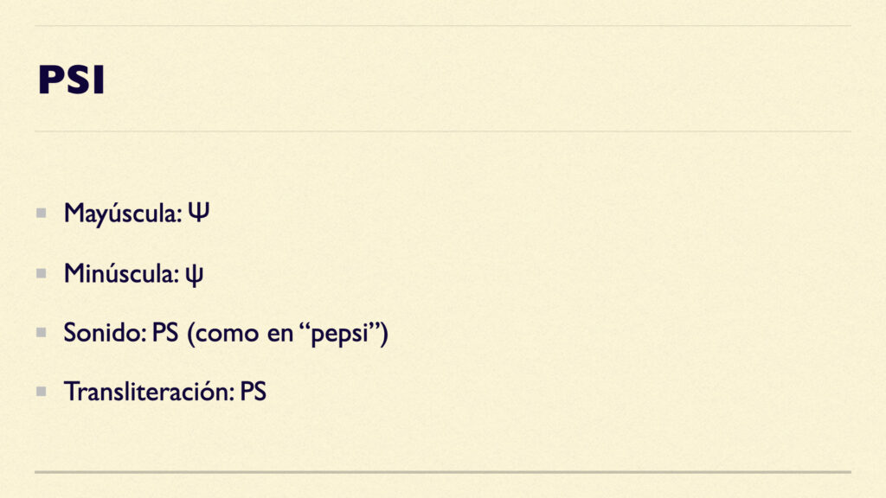Click the quoted word "pepsi"
Viewport: 886px width, 498px height.
pyautogui.click(x=339, y=335)
